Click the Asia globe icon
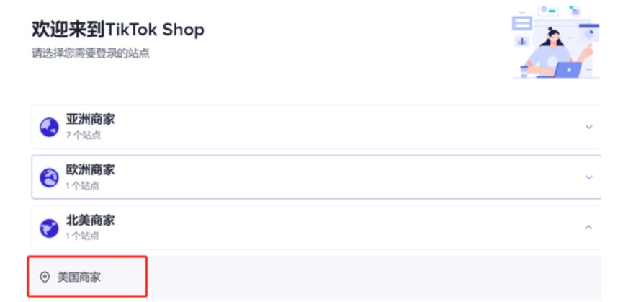 pyautogui.click(x=49, y=127)
